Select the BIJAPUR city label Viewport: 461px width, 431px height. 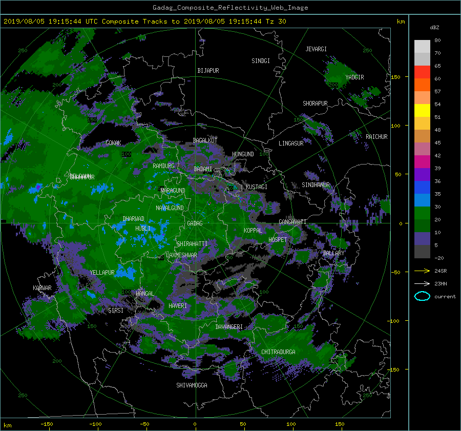pos(208,71)
